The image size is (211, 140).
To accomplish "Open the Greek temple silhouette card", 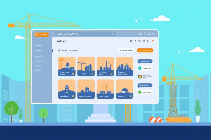I will click(x=124, y=89).
